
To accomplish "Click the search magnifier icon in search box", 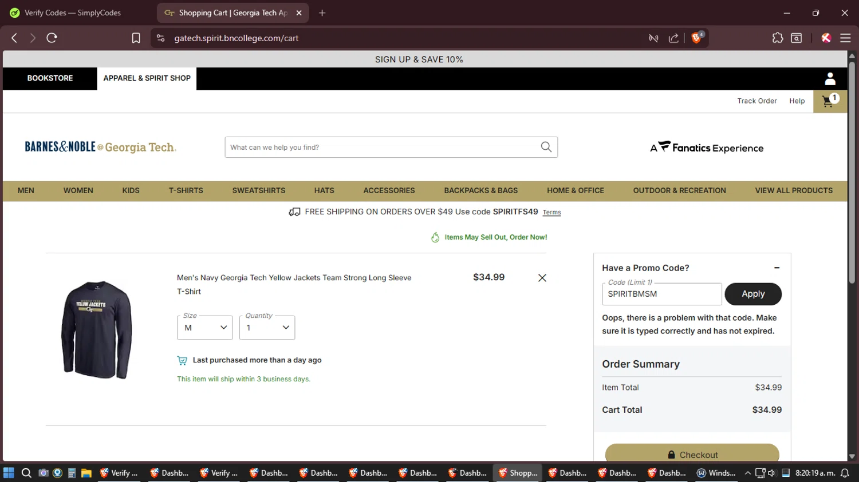I will [x=546, y=147].
